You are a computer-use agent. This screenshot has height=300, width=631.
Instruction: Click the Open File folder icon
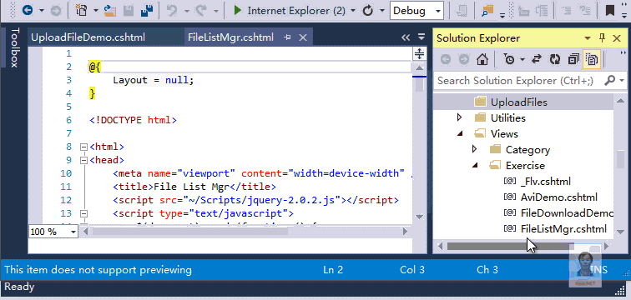(110, 11)
